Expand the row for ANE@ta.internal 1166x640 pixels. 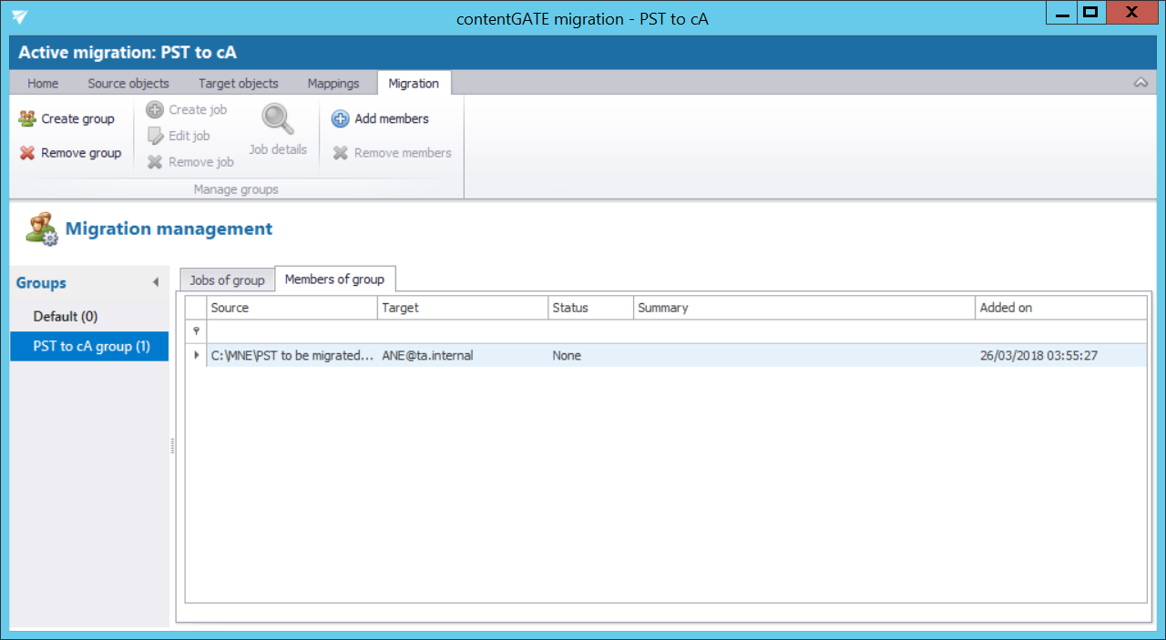tap(196, 355)
